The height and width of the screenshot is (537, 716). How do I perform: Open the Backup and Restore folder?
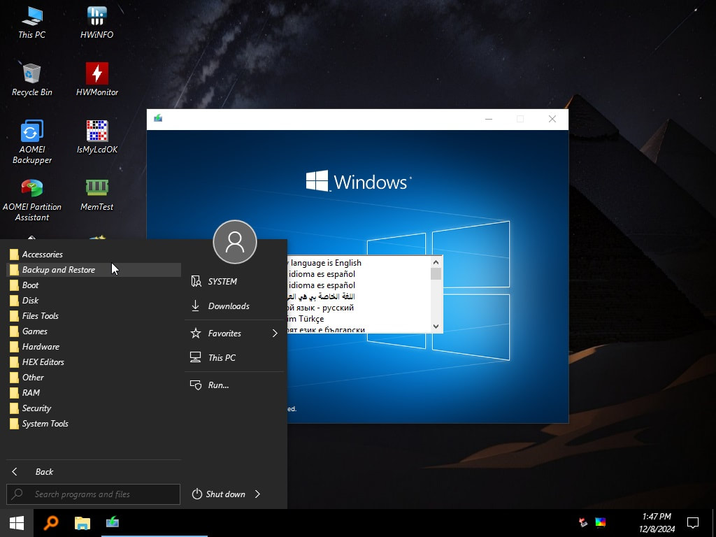94,270
